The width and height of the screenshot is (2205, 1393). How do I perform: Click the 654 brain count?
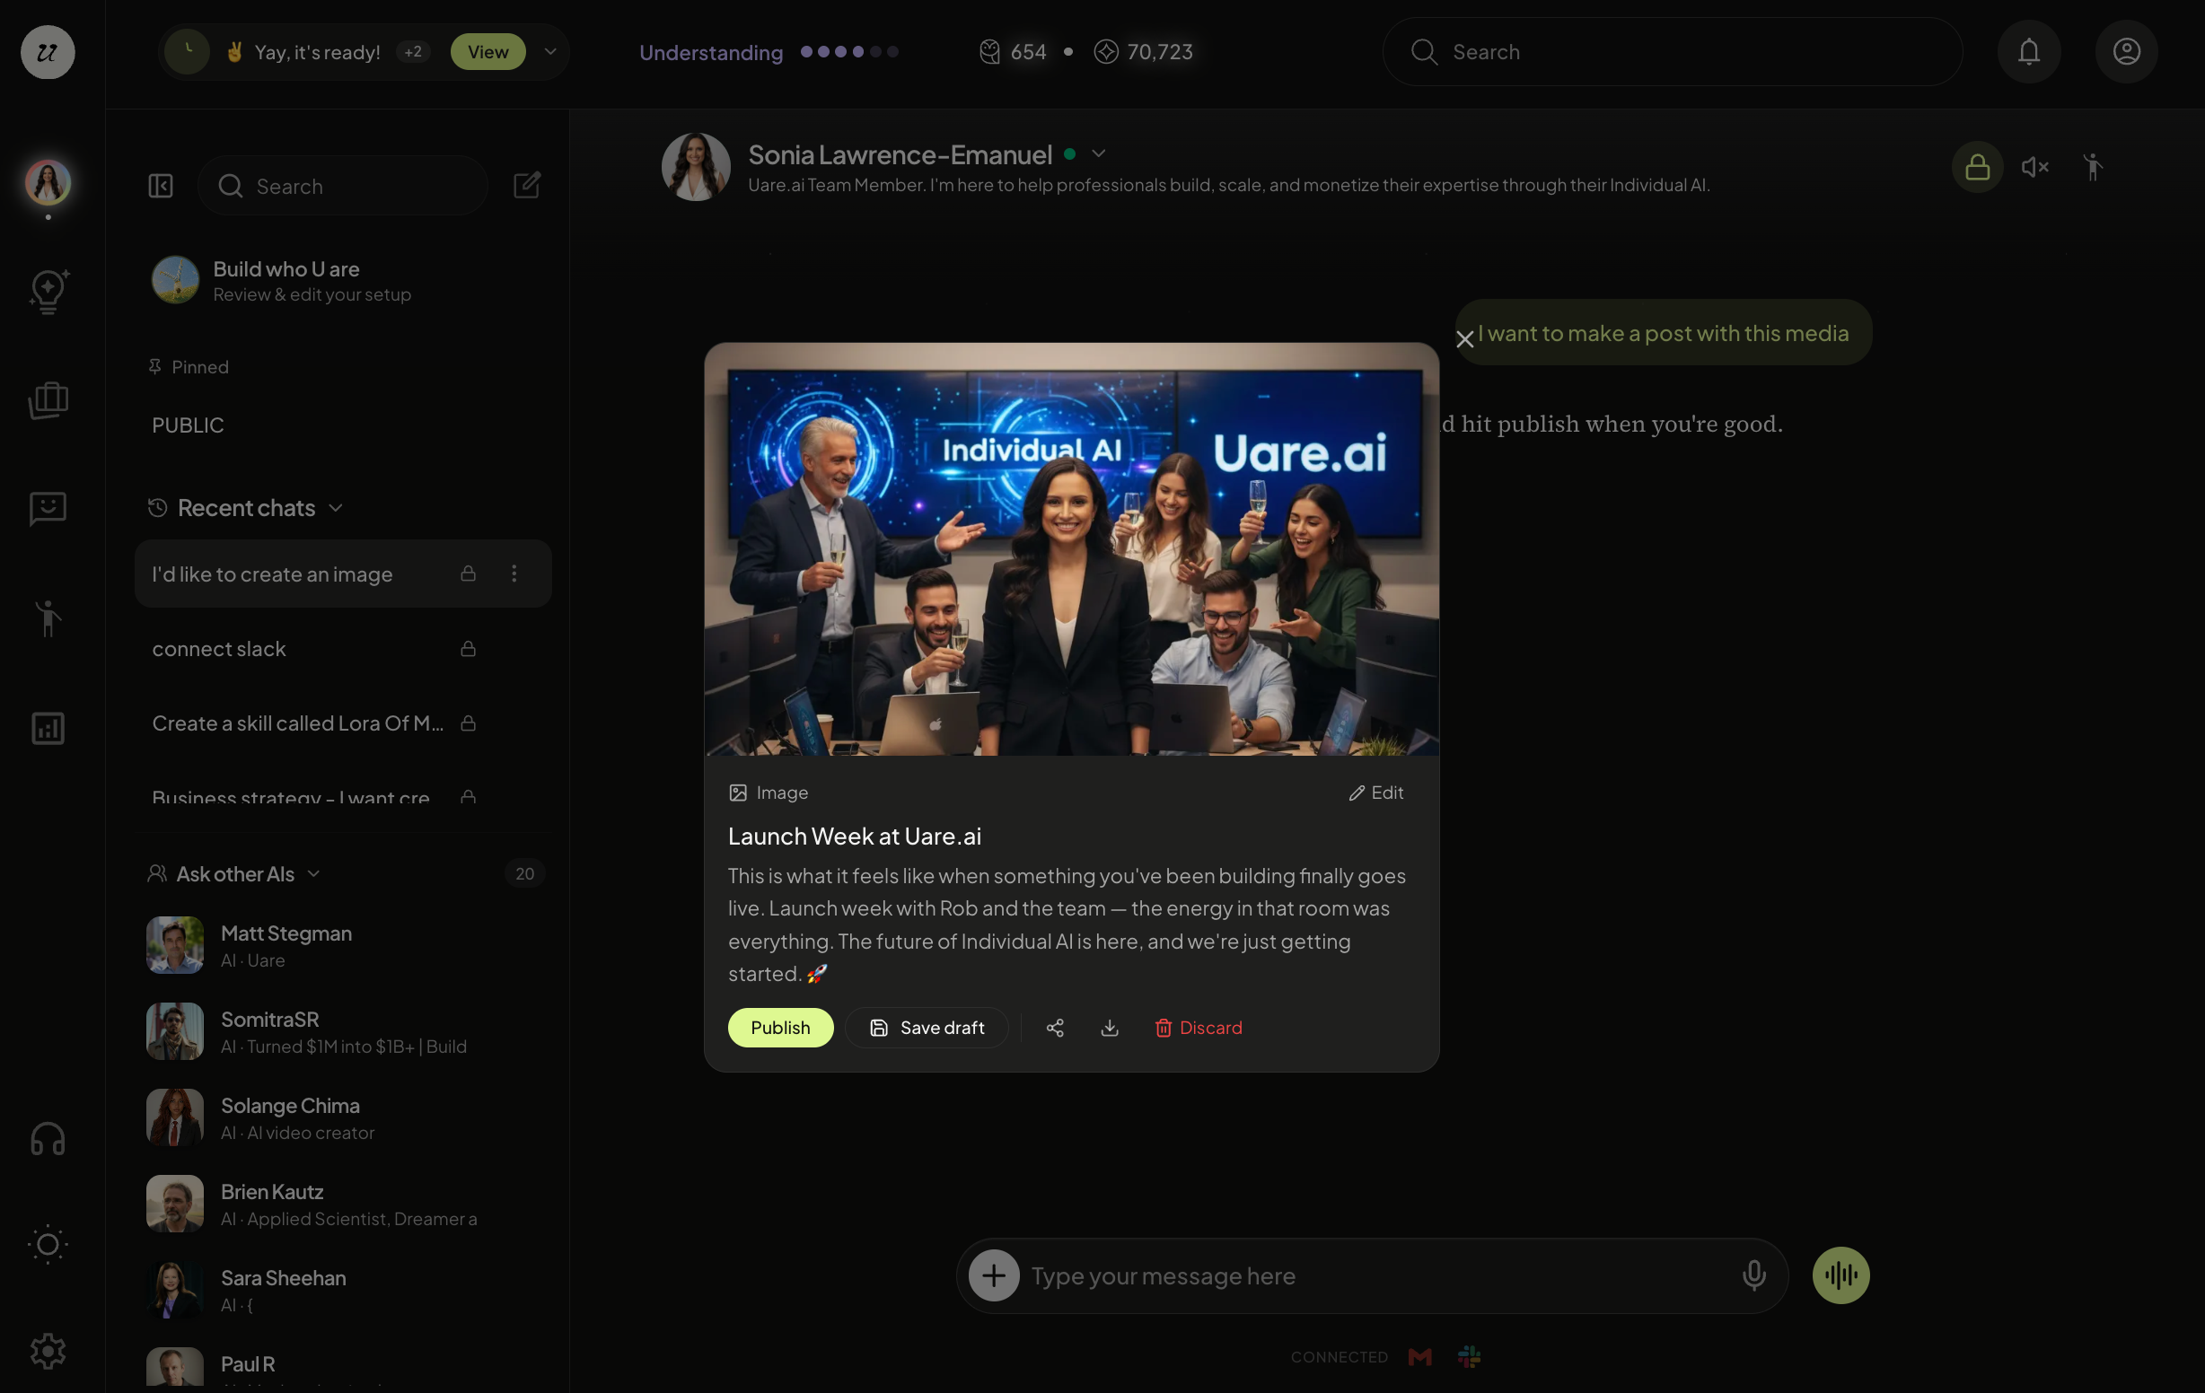click(1013, 51)
